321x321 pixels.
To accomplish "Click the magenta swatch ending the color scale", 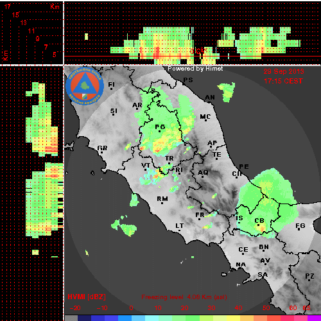I will click(x=314, y=318).
